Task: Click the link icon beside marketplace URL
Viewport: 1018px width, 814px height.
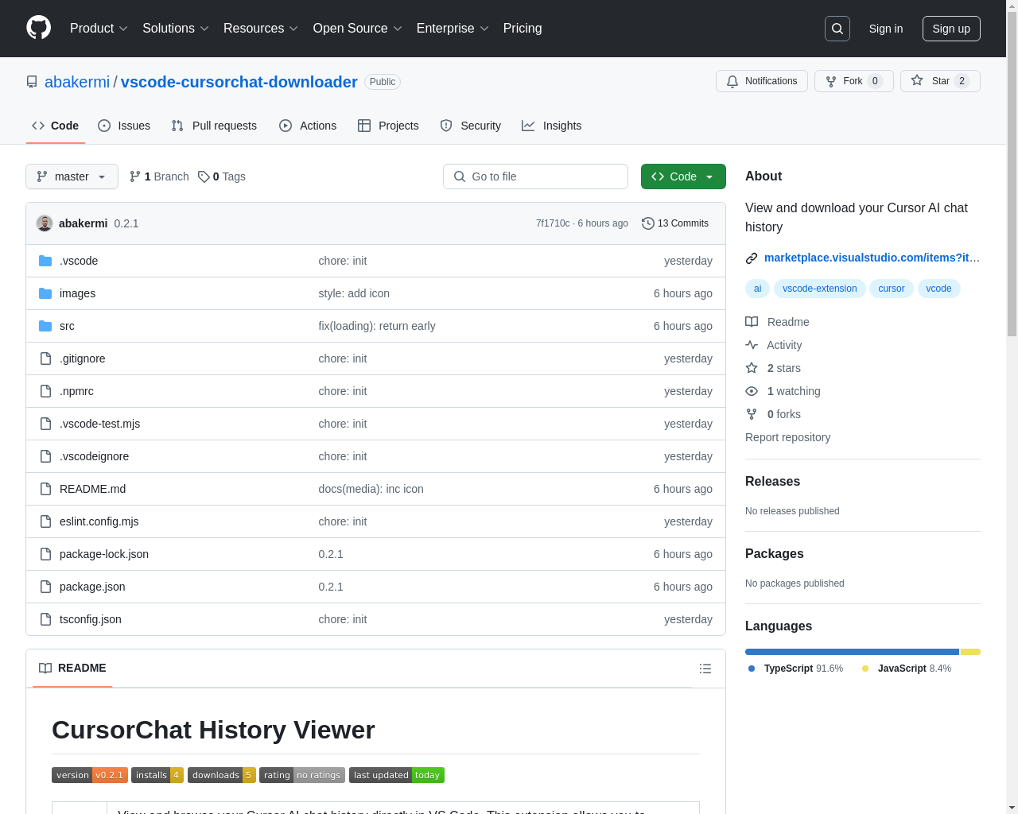Action: pos(752,258)
